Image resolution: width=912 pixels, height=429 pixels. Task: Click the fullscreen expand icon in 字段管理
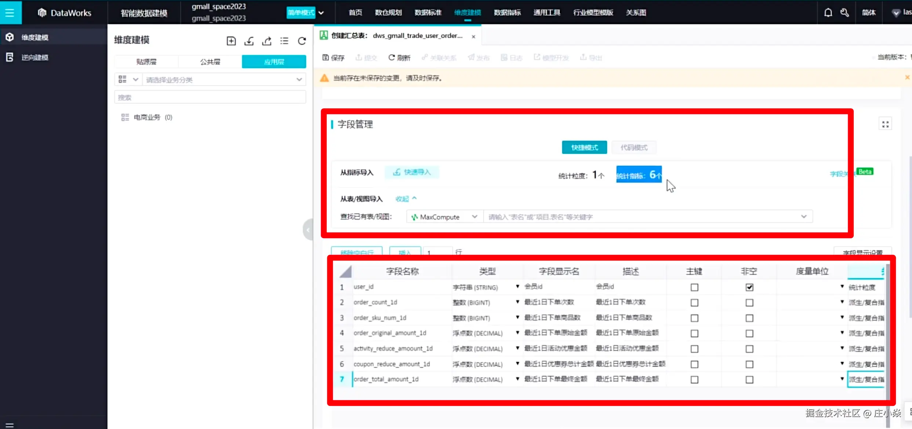tap(885, 124)
